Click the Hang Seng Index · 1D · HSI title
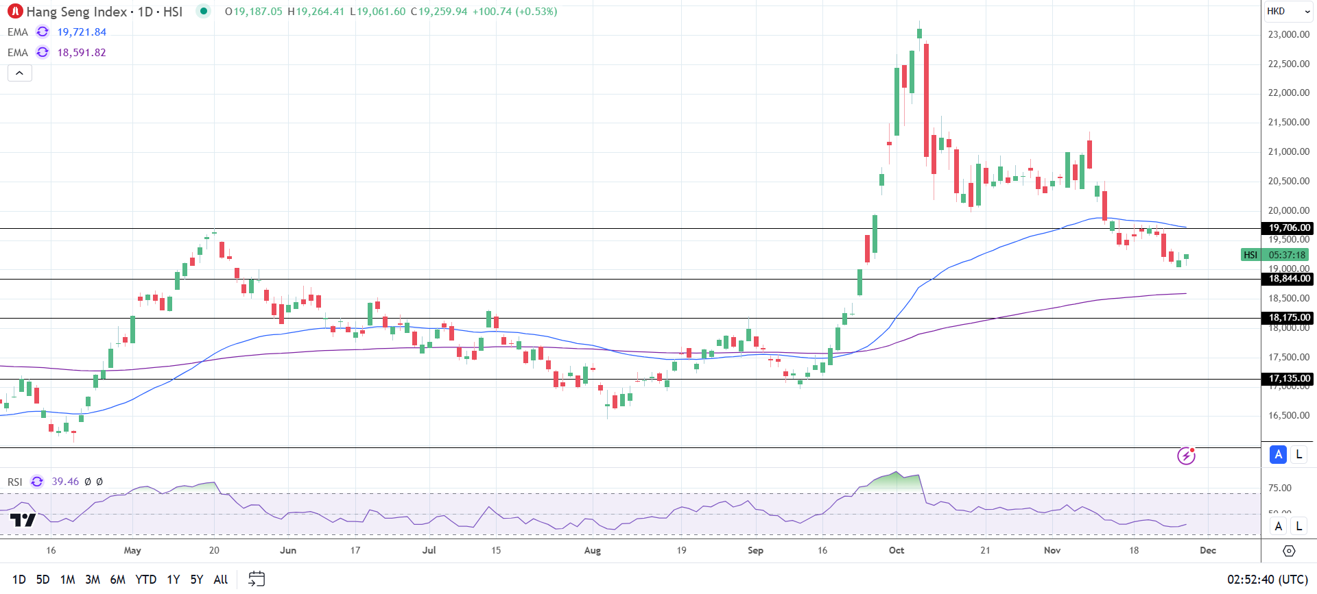The width and height of the screenshot is (1317, 594). click(104, 12)
